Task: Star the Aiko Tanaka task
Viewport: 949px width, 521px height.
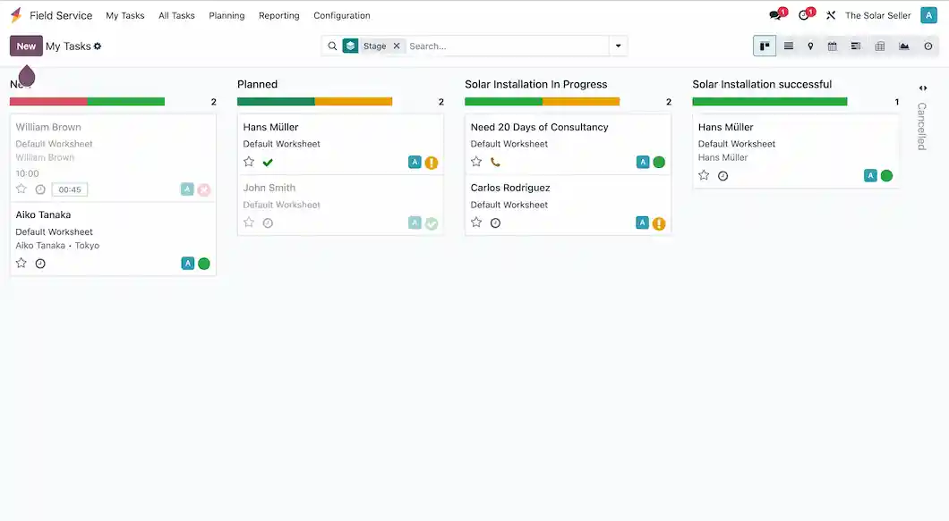Action: [x=21, y=264]
